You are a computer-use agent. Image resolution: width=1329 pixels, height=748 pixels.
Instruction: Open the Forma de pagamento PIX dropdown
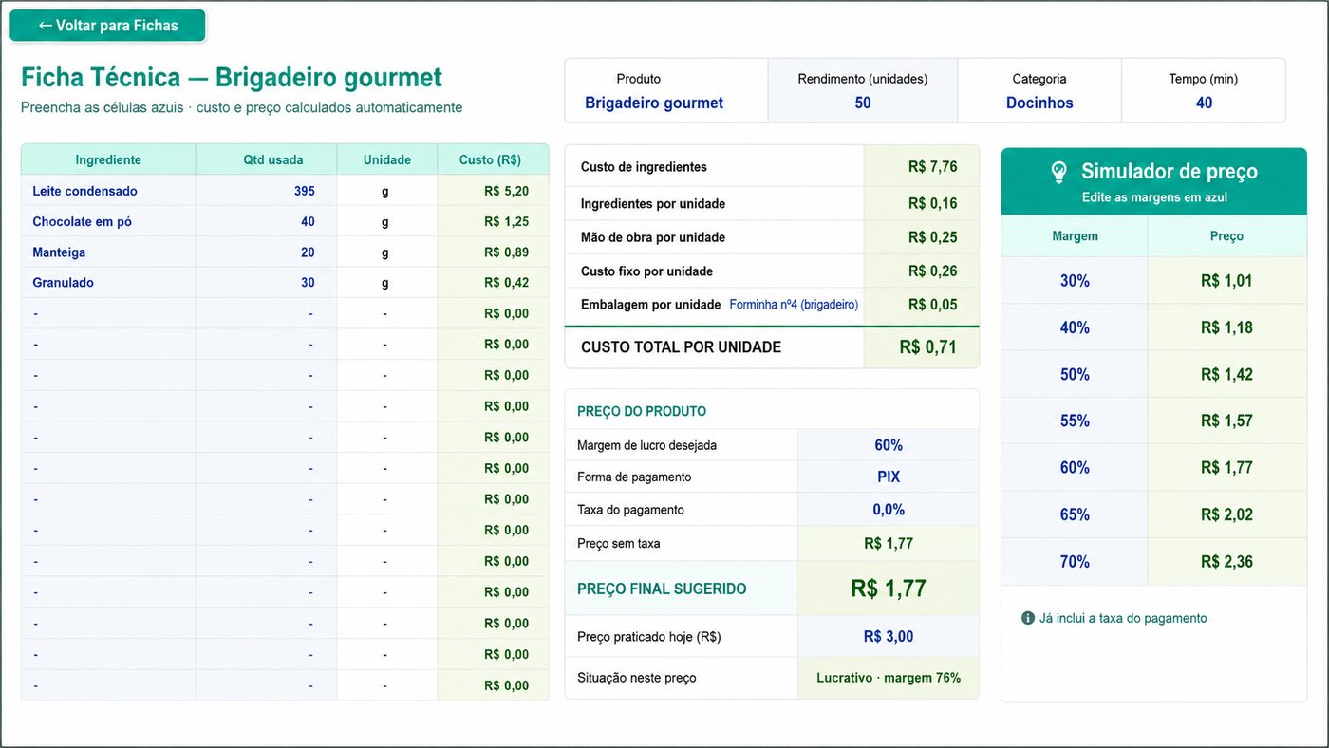click(888, 477)
